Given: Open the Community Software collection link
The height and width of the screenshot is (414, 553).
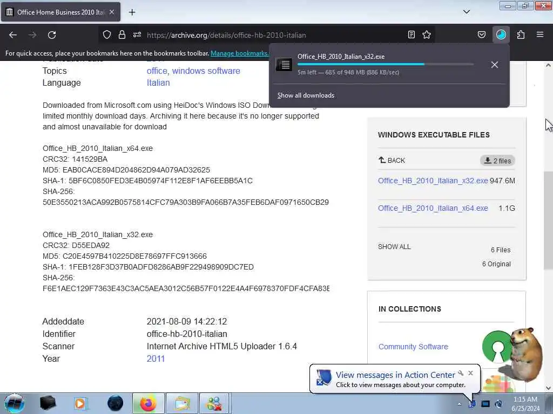Looking at the screenshot, I should click(413, 347).
